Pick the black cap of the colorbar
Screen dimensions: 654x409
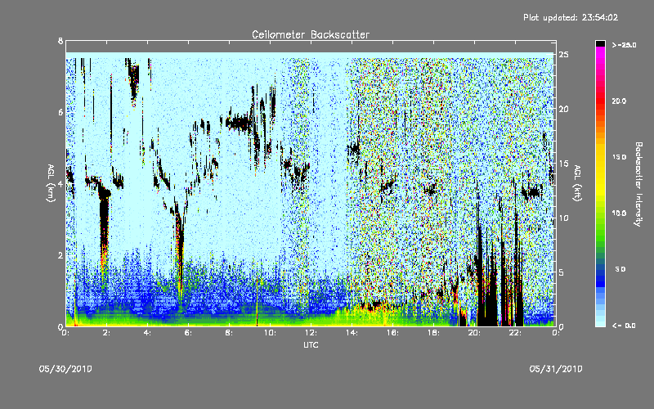coord(600,43)
